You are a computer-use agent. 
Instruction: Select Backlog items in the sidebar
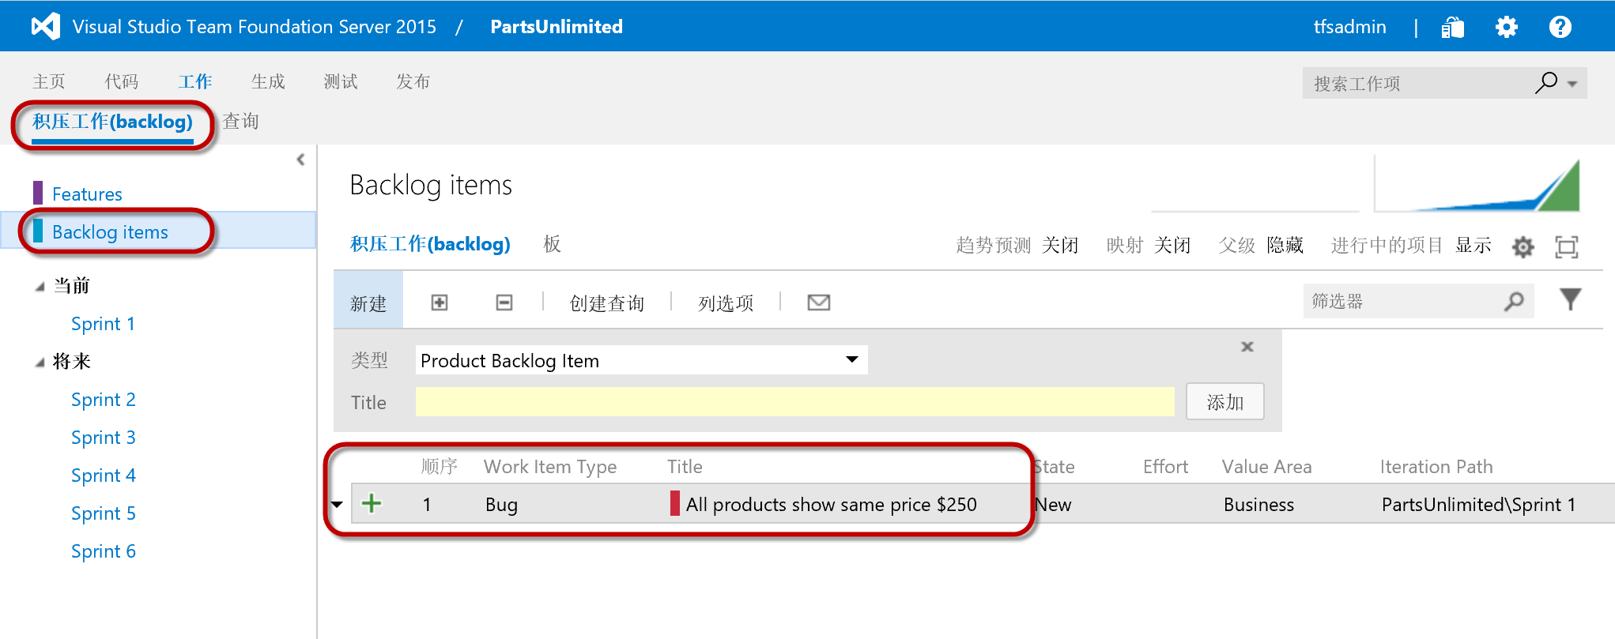click(x=110, y=231)
